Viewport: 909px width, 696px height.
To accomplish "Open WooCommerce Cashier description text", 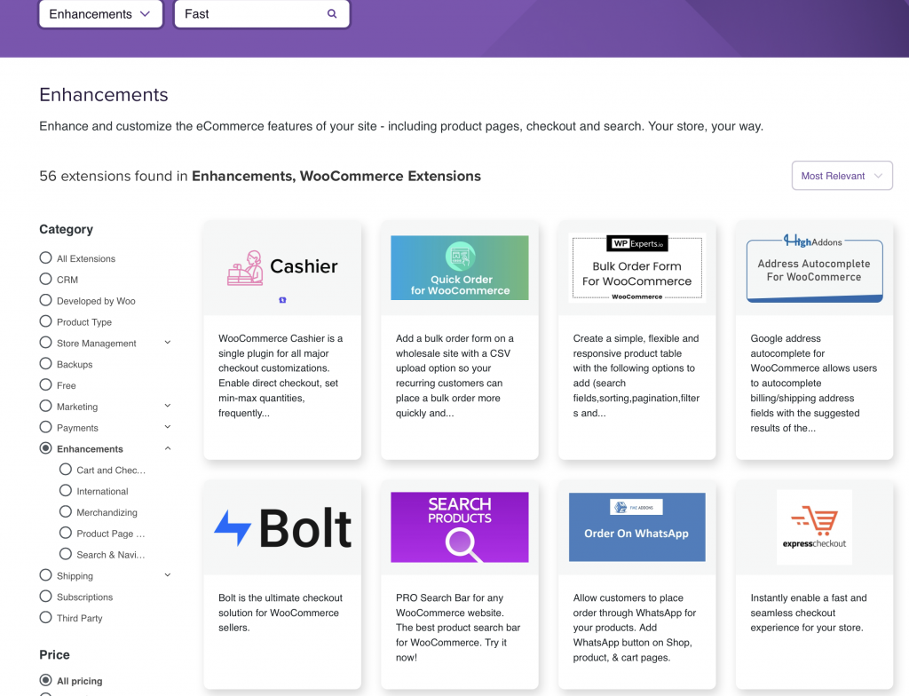I will 281,376.
